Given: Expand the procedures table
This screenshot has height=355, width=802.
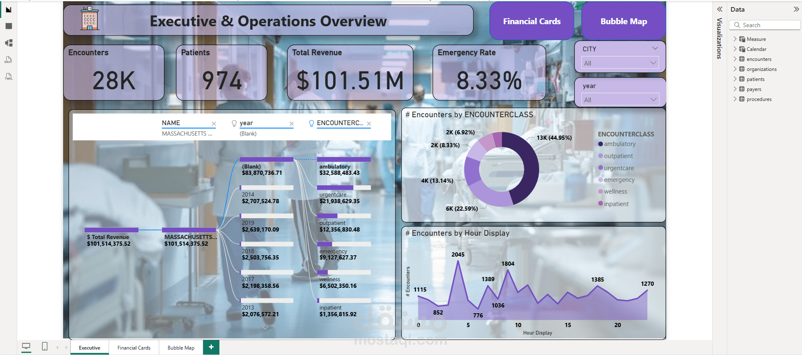Looking at the screenshot, I should (x=735, y=99).
